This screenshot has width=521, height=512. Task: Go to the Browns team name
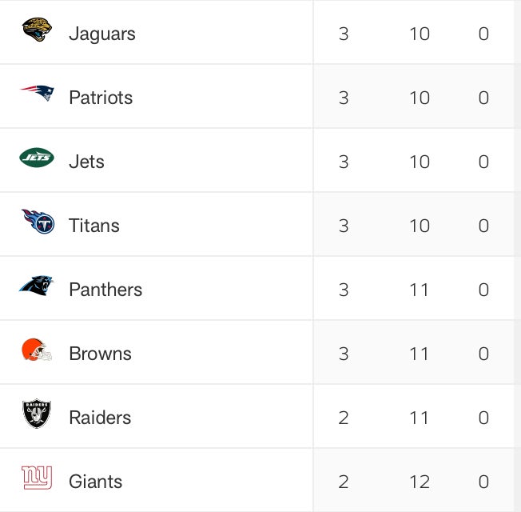(100, 354)
